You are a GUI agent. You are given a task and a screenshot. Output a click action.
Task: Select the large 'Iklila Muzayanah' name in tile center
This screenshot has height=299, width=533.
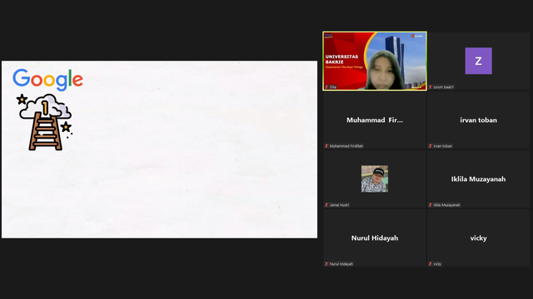(478, 179)
